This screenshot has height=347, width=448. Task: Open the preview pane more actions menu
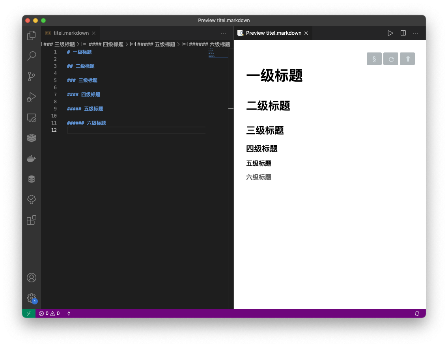[416, 33]
